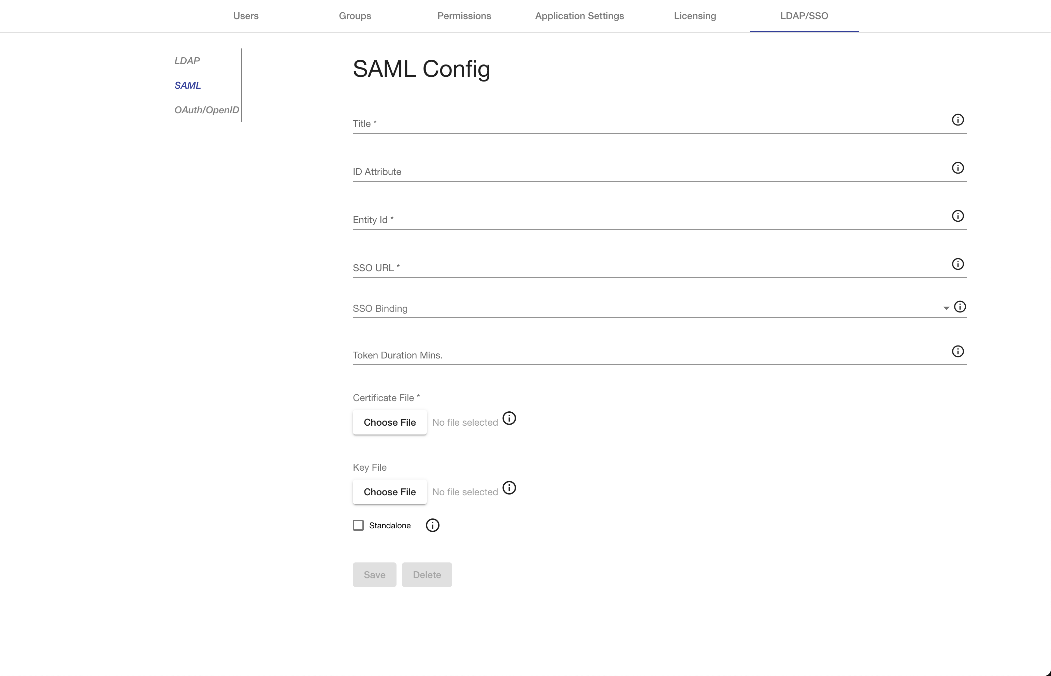Click the Delete button
Image resolution: width=1051 pixels, height=676 pixels.
[427, 575]
